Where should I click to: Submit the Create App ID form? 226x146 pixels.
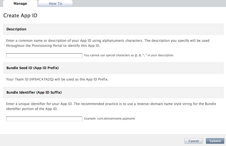click(215, 141)
